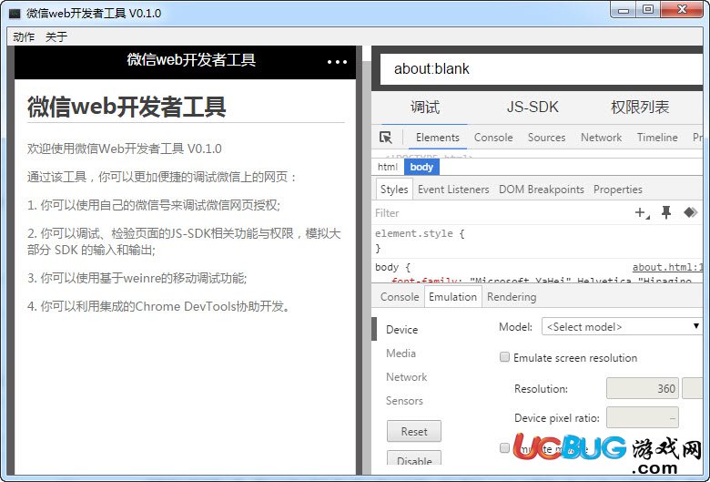Click the line mentioning Chrome DevTools
Viewport: 710px width, 482px height.
tap(159, 306)
